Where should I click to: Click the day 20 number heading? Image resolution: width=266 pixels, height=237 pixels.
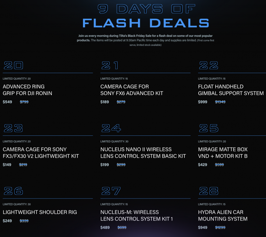click(x=13, y=66)
